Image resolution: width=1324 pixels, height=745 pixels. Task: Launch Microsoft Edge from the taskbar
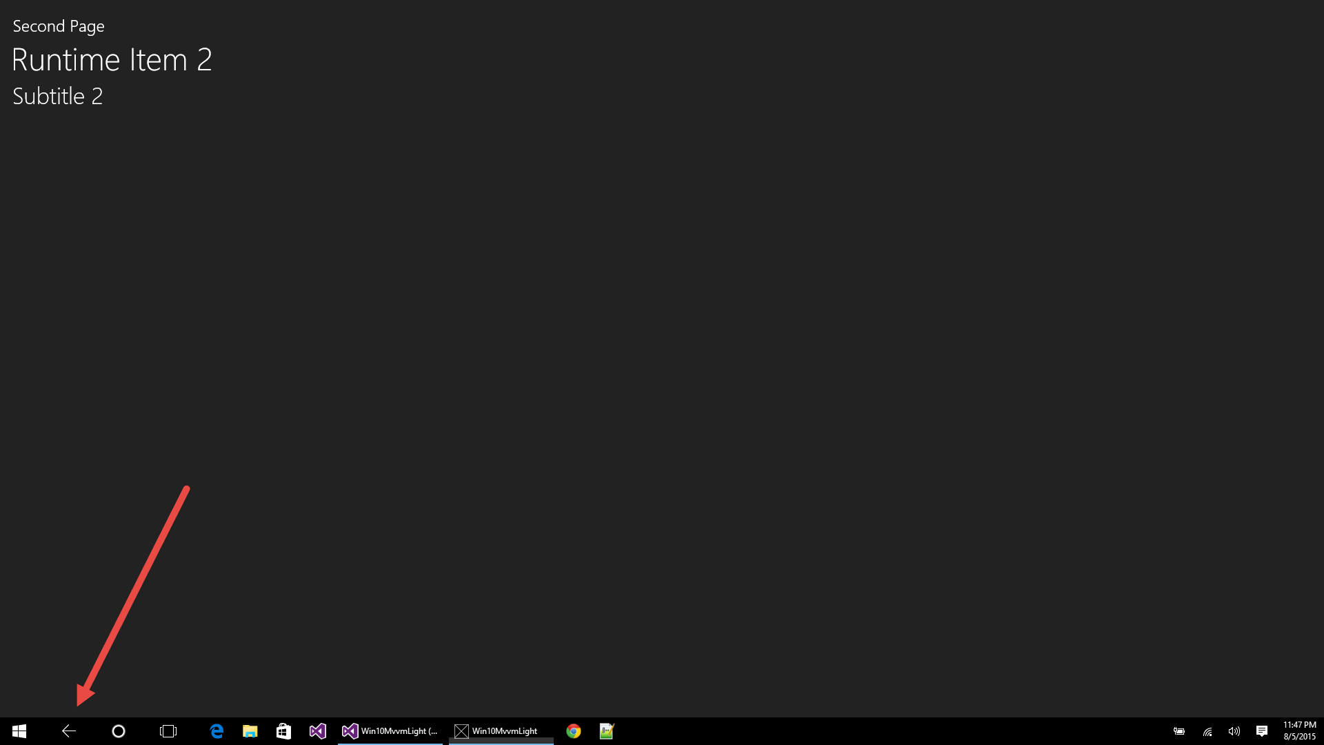[216, 731]
